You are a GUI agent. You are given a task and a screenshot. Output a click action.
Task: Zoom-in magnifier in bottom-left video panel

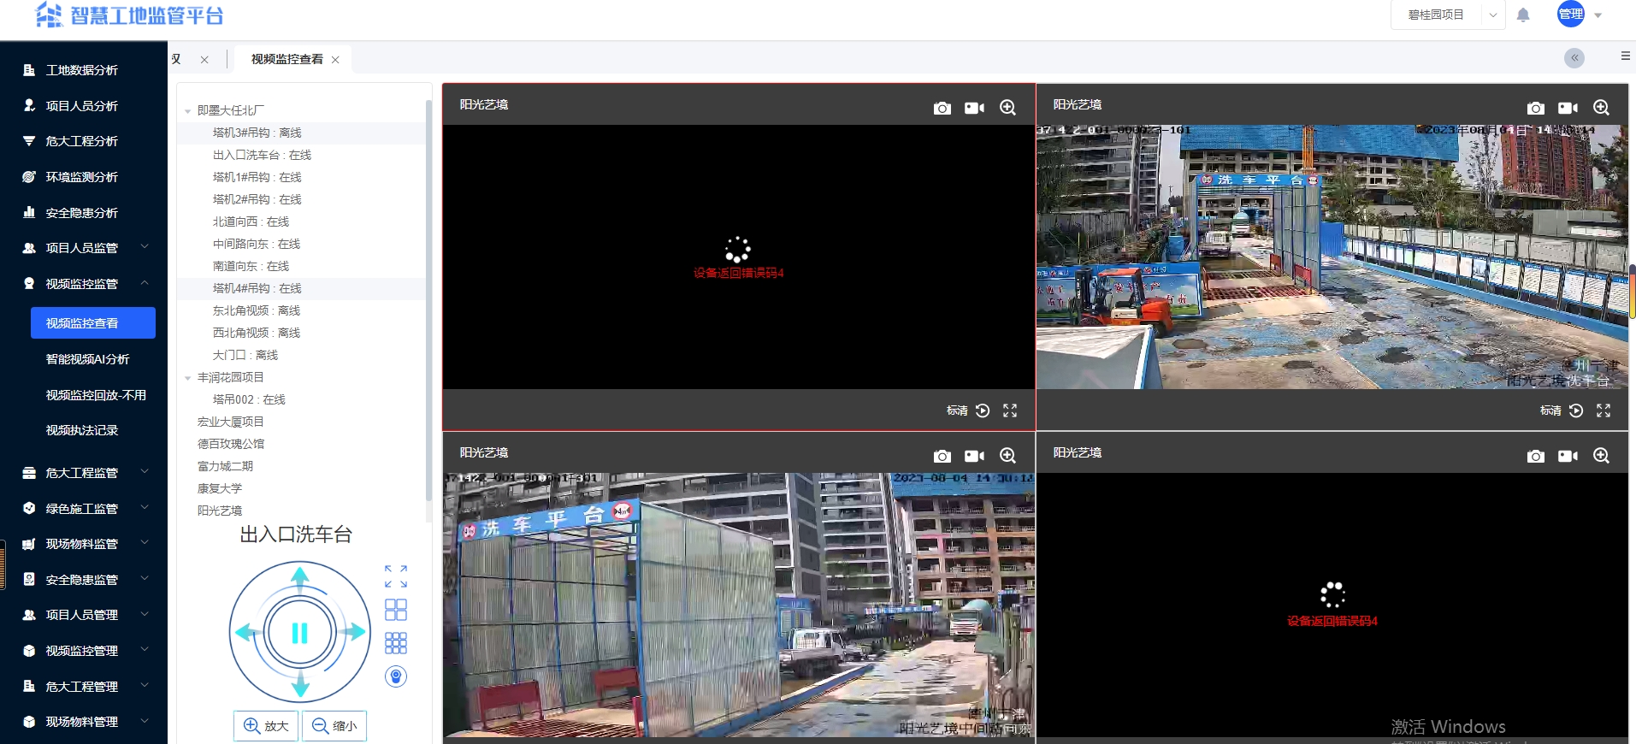tap(1007, 456)
